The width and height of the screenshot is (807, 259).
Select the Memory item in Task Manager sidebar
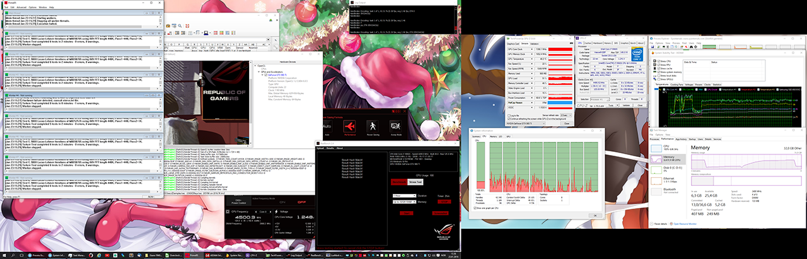click(x=668, y=159)
